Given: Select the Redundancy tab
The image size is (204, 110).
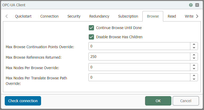Looking at the screenshot, I should point(99,16).
